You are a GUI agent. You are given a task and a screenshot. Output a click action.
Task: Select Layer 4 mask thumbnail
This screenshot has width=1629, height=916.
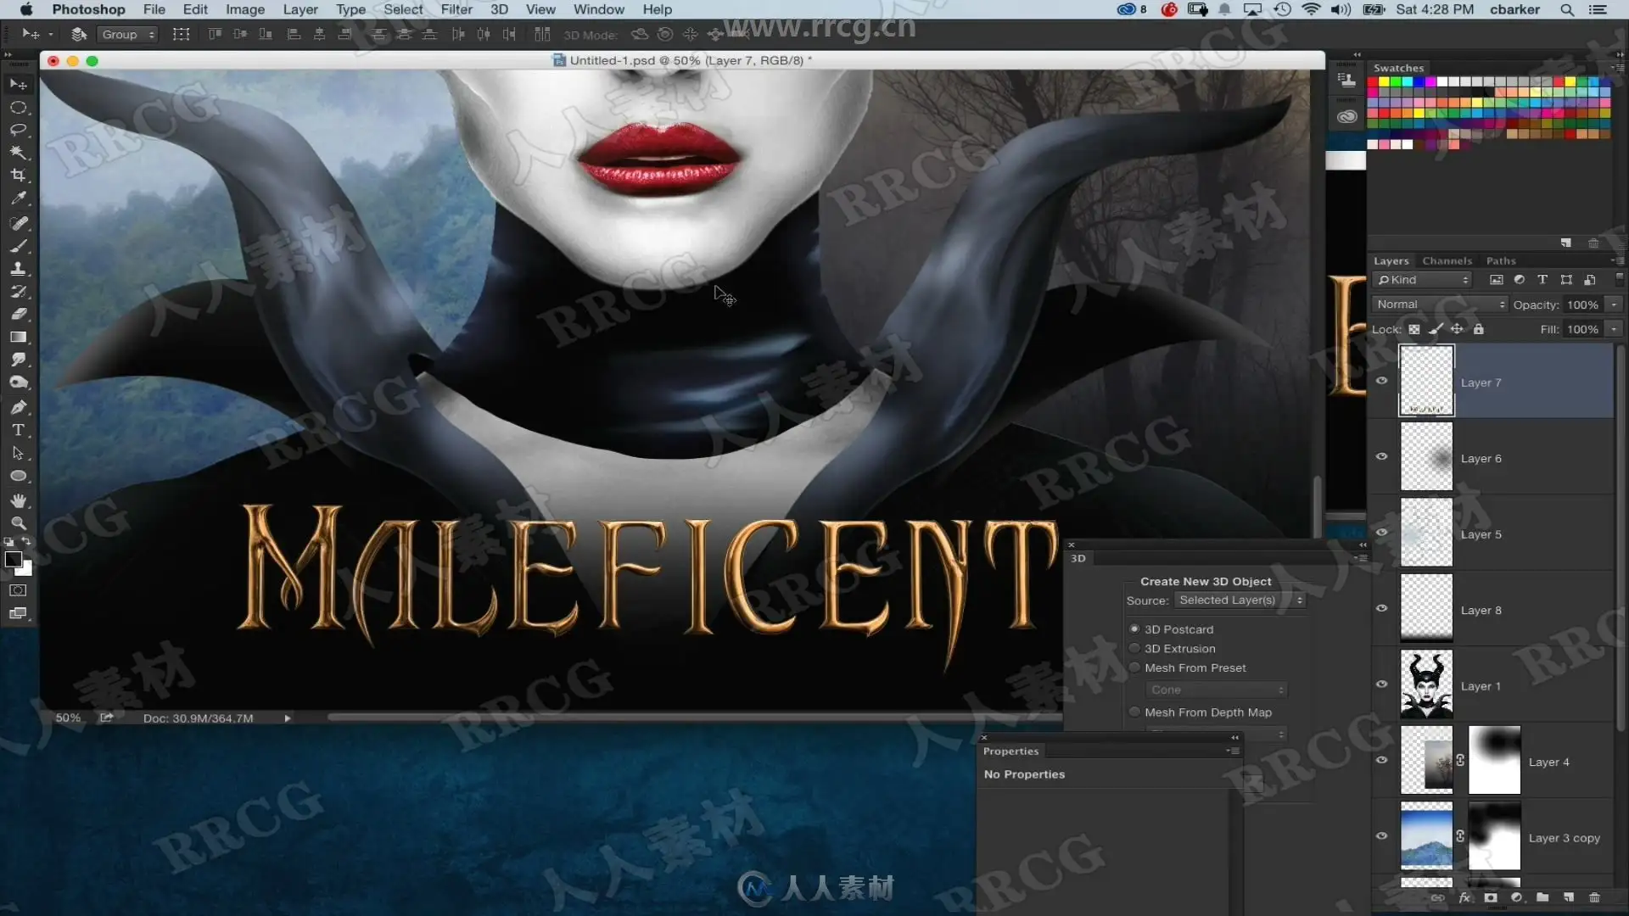pyautogui.click(x=1494, y=760)
